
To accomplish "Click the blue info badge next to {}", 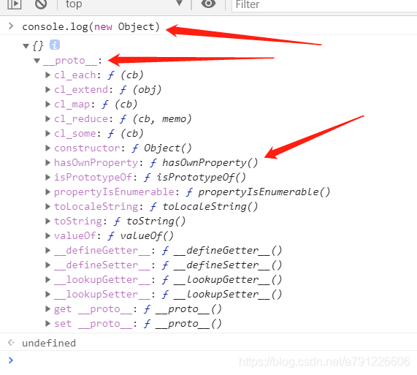I will pyautogui.click(x=55, y=45).
